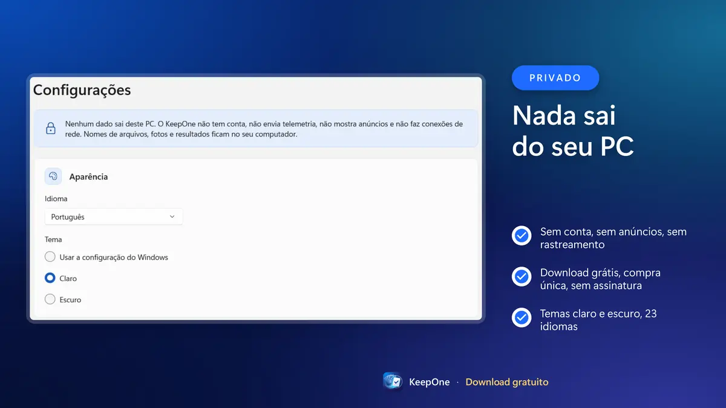Click the lock icon in the privacy banner
Screen dimensions: 726x408
pyautogui.click(x=51, y=129)
